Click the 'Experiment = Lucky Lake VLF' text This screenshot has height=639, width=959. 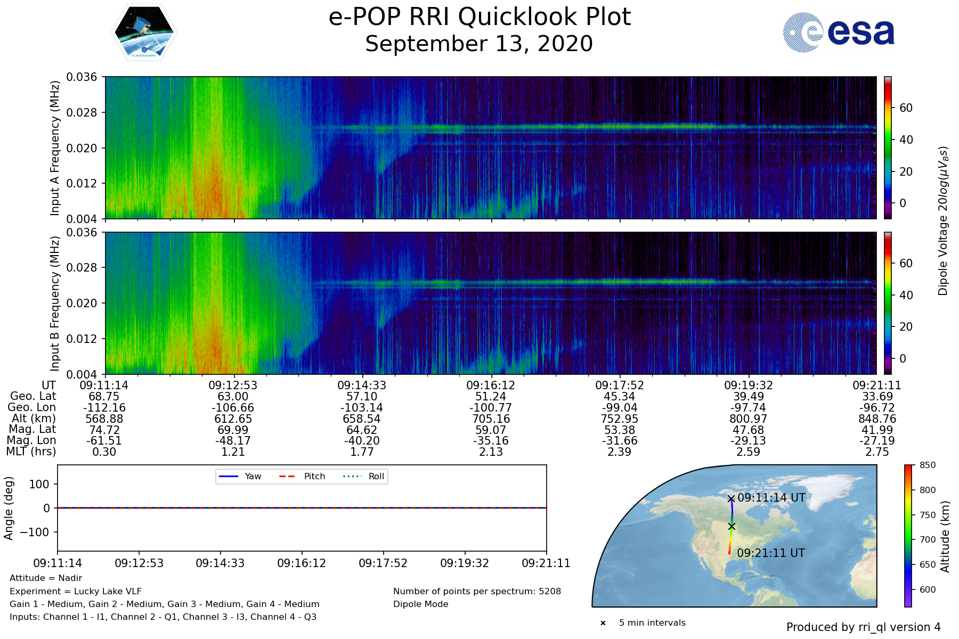pyautogui.click(x=76, y=591)
